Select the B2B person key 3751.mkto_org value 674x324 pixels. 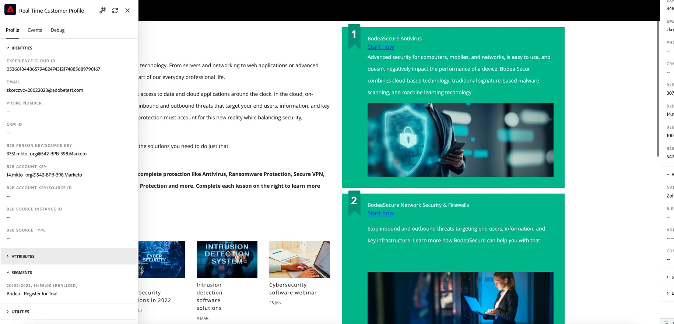click(46, 154)
